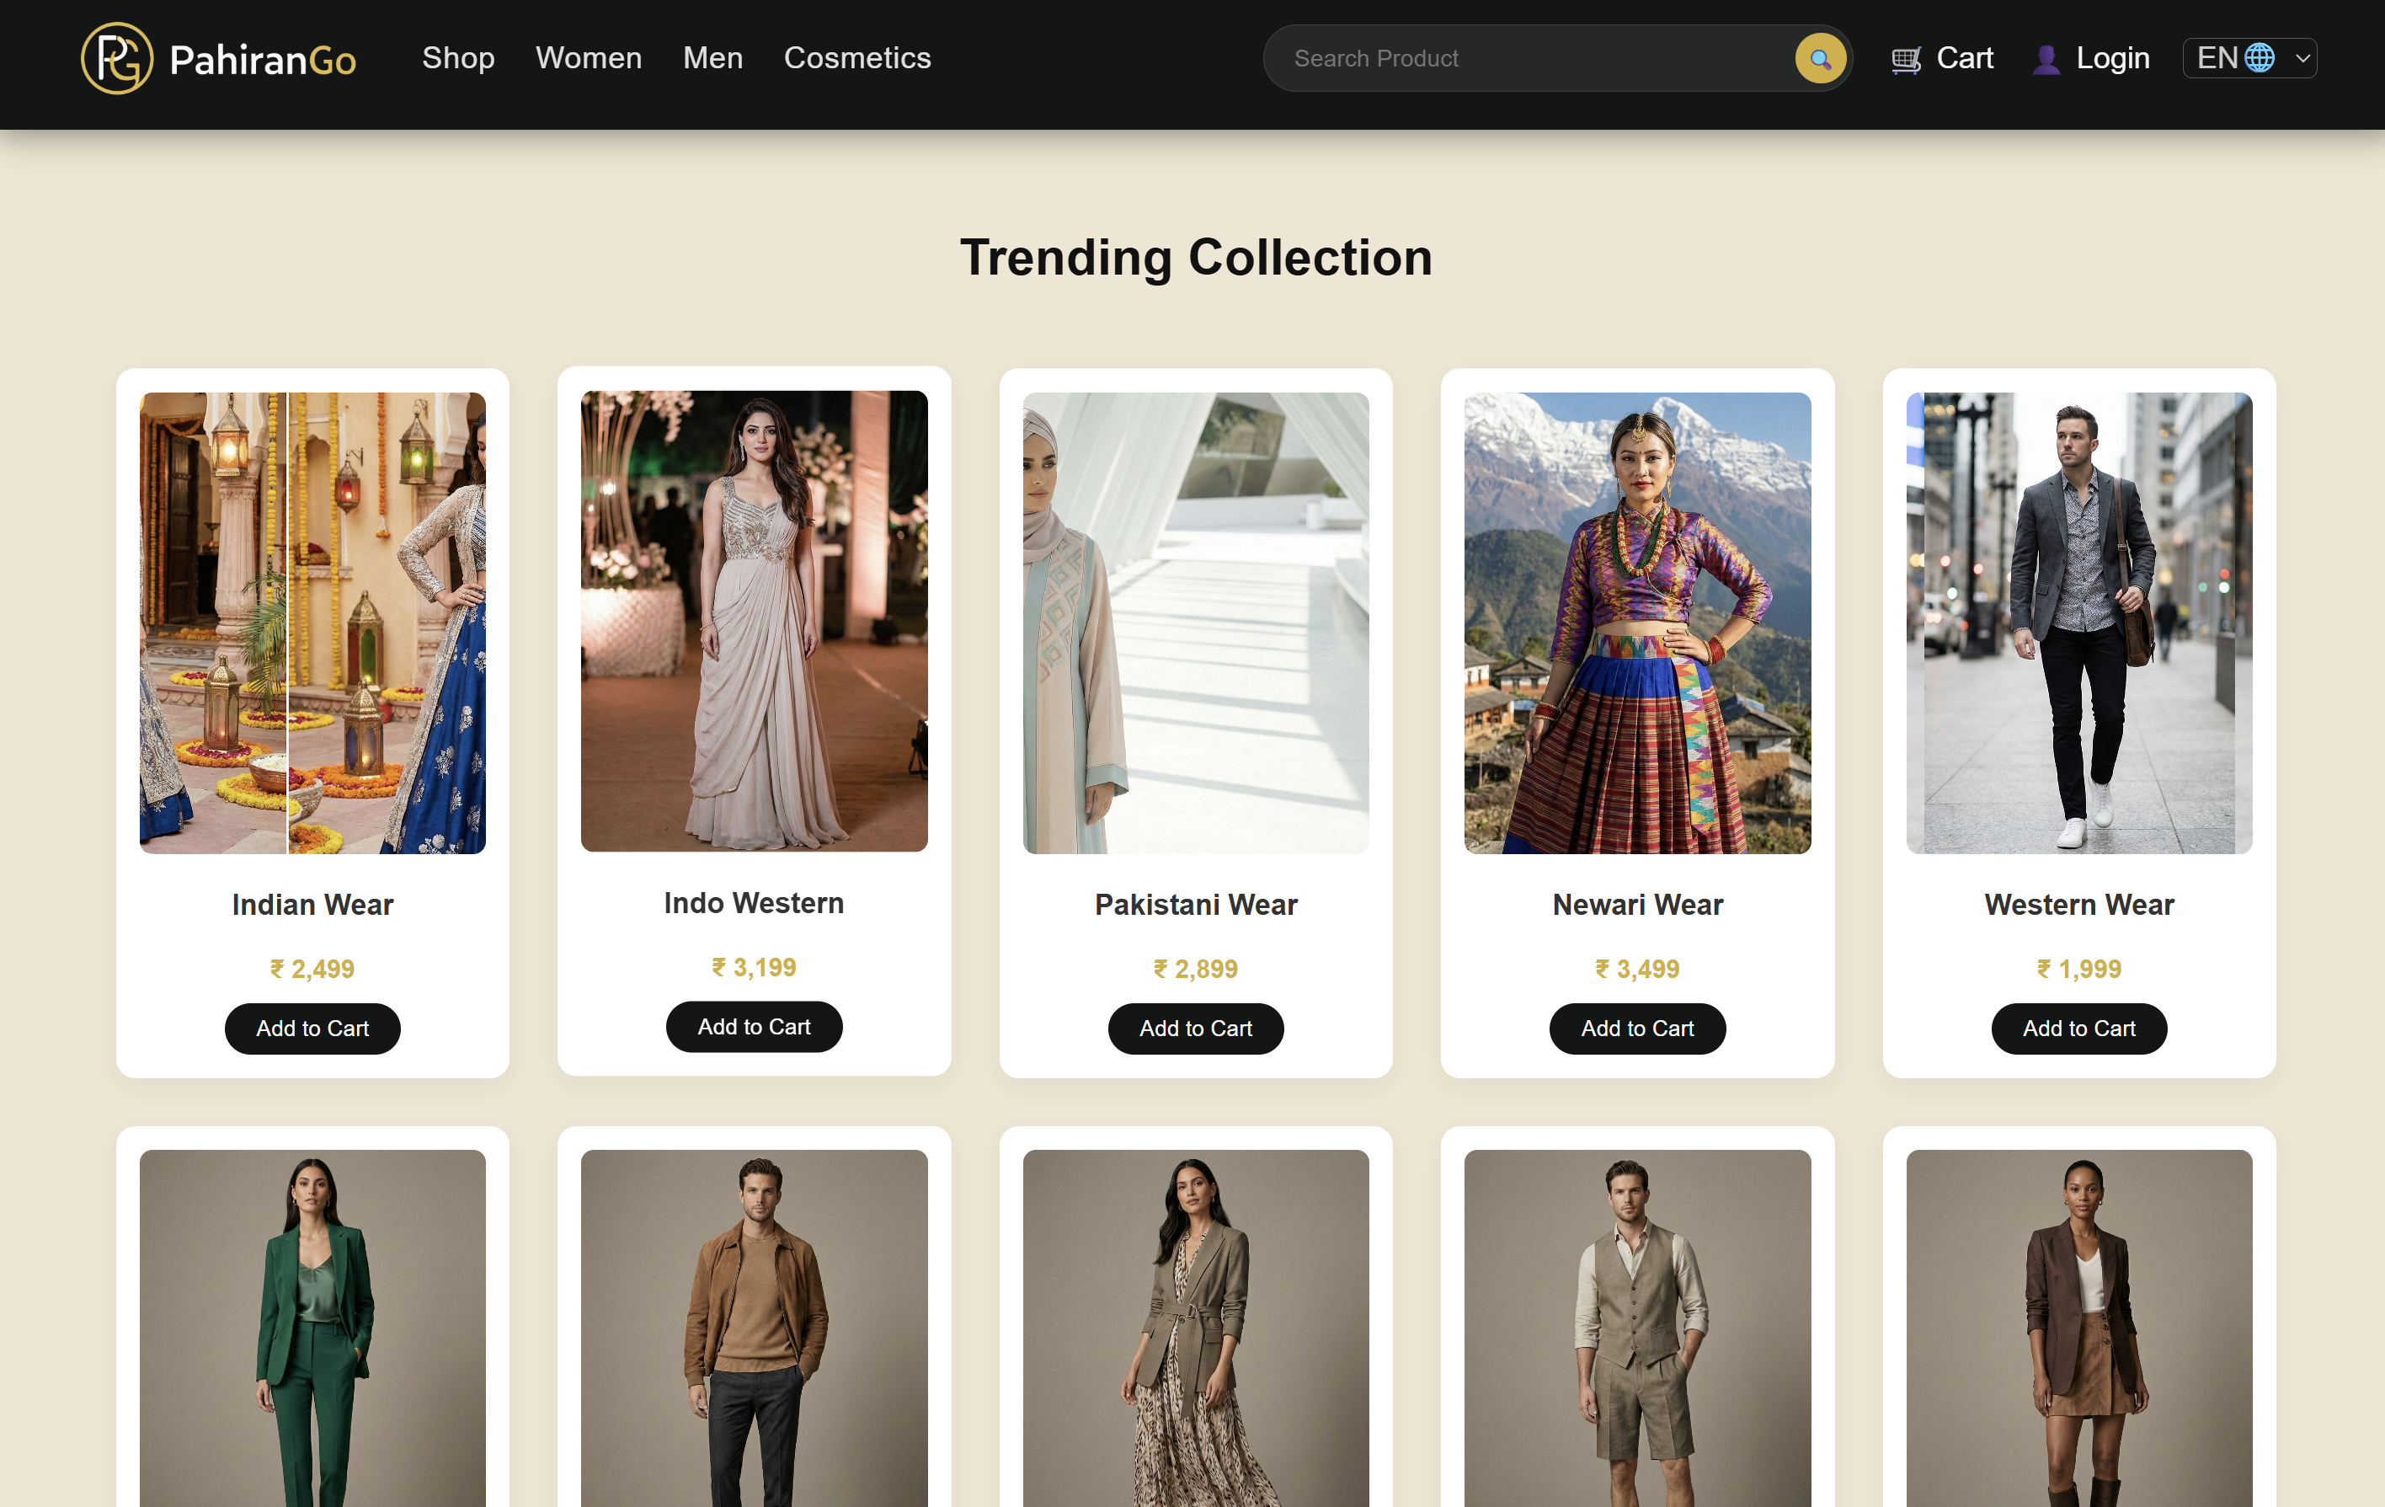Click the yellow search button circle
Viewport: 2385px width, 1507px height.
[x=1819, y=60]
